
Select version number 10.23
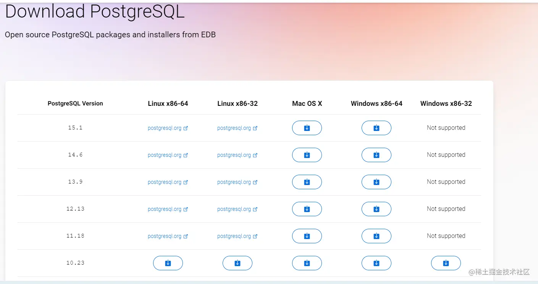pos(75,263)
